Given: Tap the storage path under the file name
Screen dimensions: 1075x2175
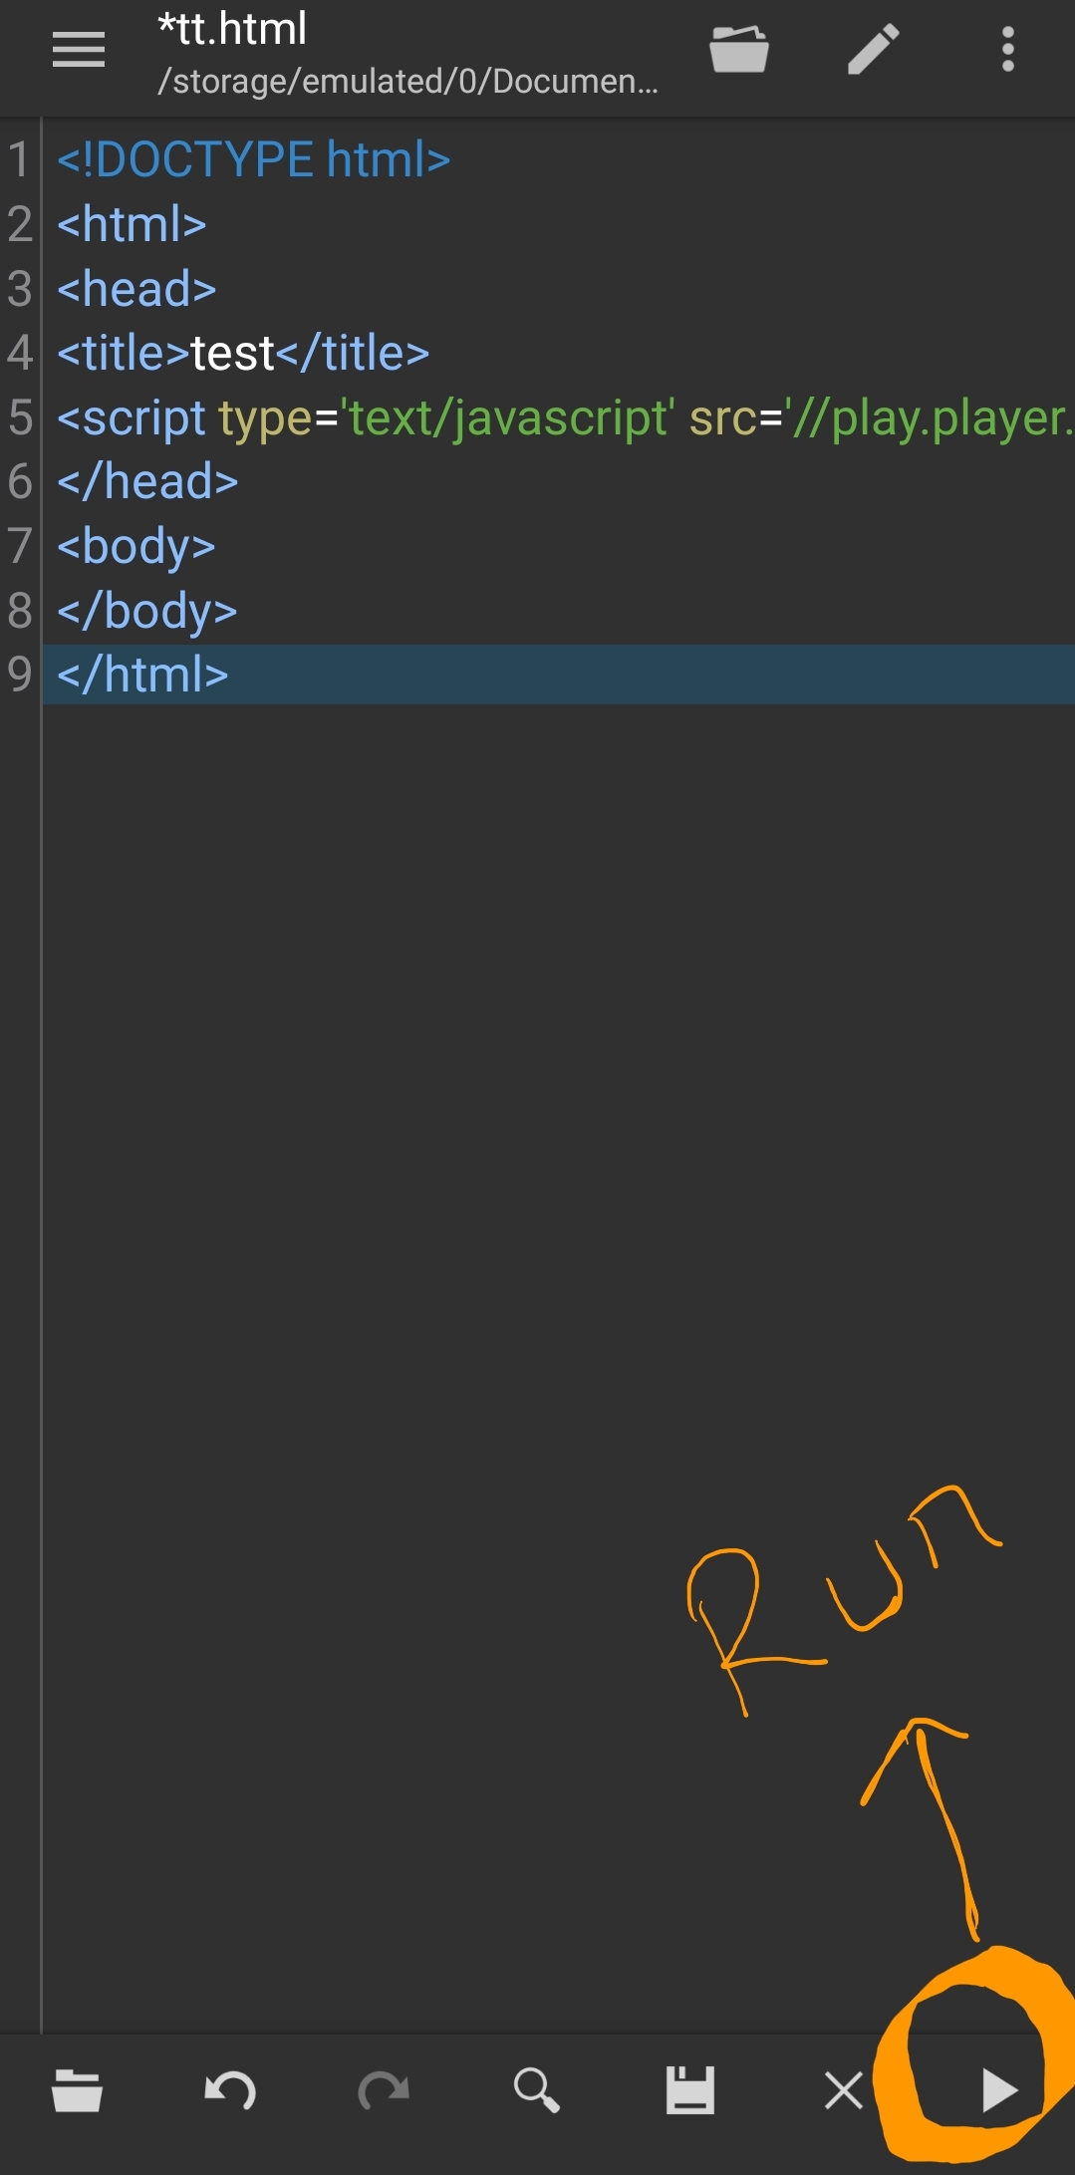Looking at the screenshot, I should coord(408,82).
